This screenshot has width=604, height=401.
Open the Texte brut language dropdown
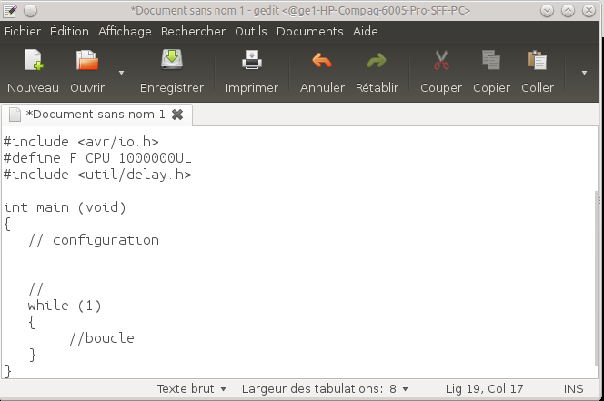192,388
